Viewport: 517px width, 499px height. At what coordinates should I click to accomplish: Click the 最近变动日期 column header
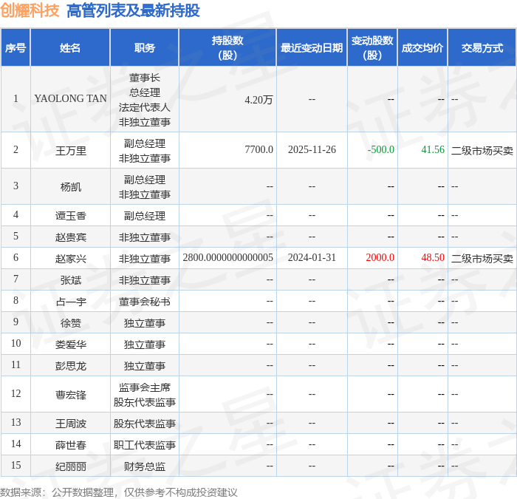[x=312, y=48]
